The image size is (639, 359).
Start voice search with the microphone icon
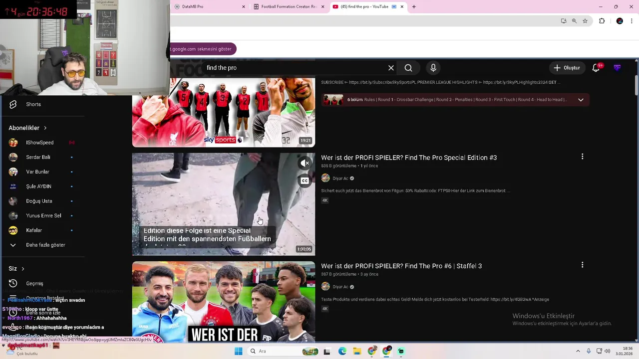[433, 68]
